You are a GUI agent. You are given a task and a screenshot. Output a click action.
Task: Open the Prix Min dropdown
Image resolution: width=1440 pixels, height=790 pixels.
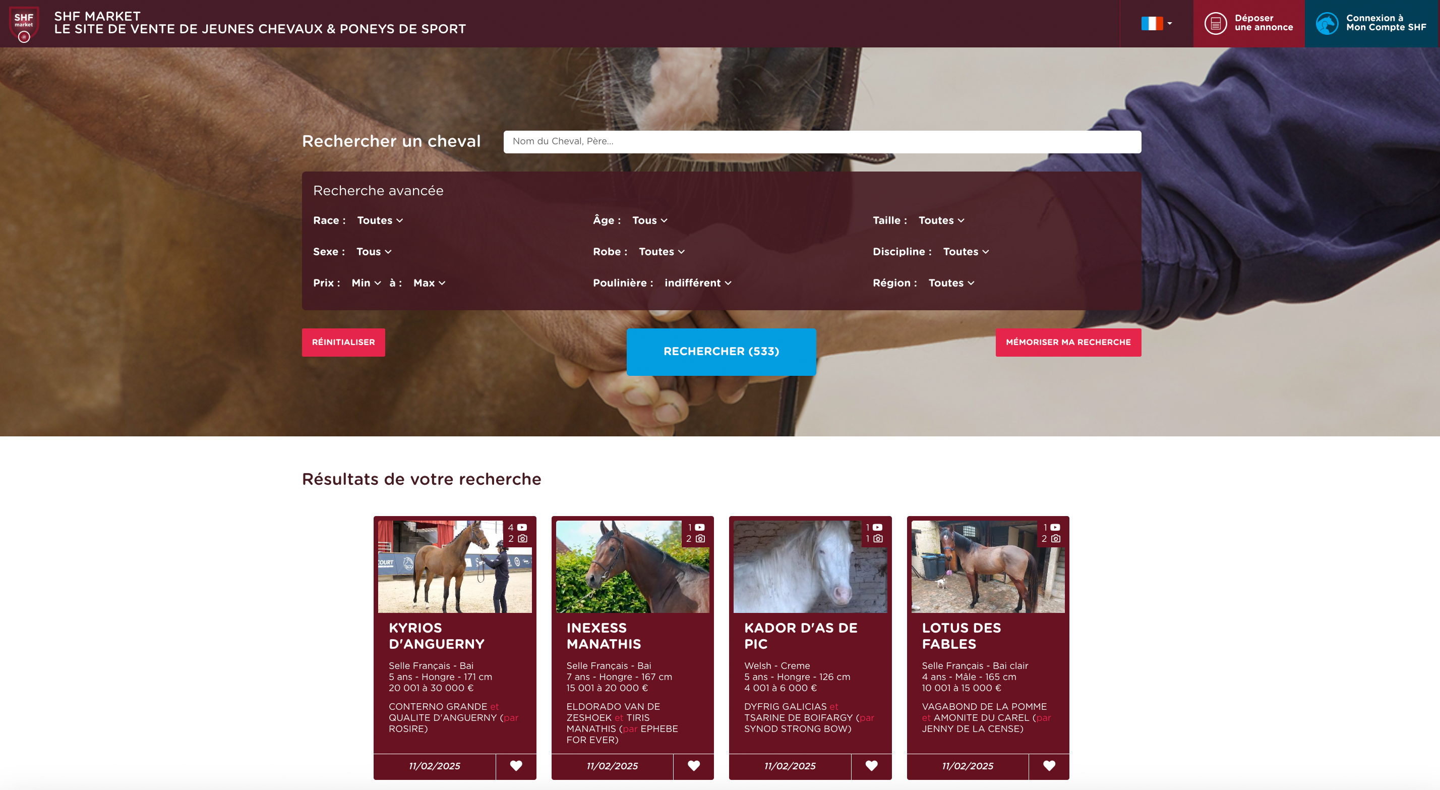pyautogui.click(x=366, y=283)
